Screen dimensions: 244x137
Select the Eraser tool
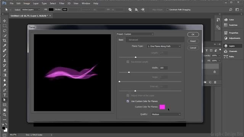click(x=5, y=70)
